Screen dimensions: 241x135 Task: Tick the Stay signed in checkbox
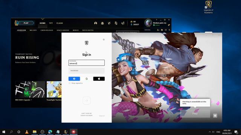click(x=70, y=83)
